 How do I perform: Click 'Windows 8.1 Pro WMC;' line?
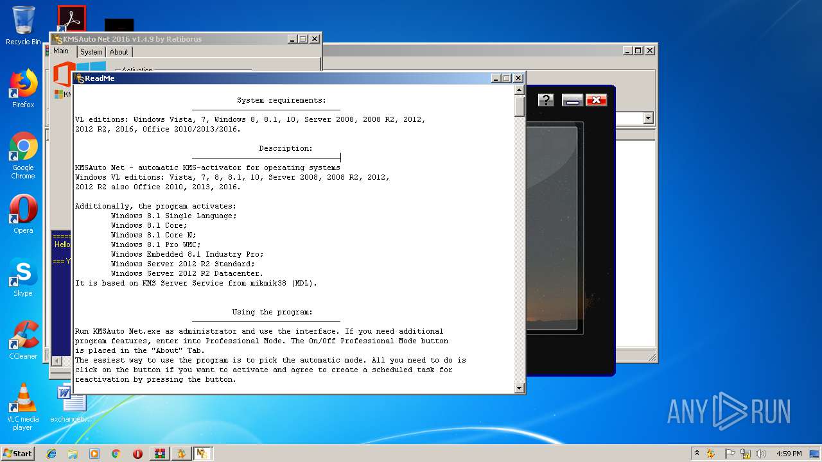(155, 244)
